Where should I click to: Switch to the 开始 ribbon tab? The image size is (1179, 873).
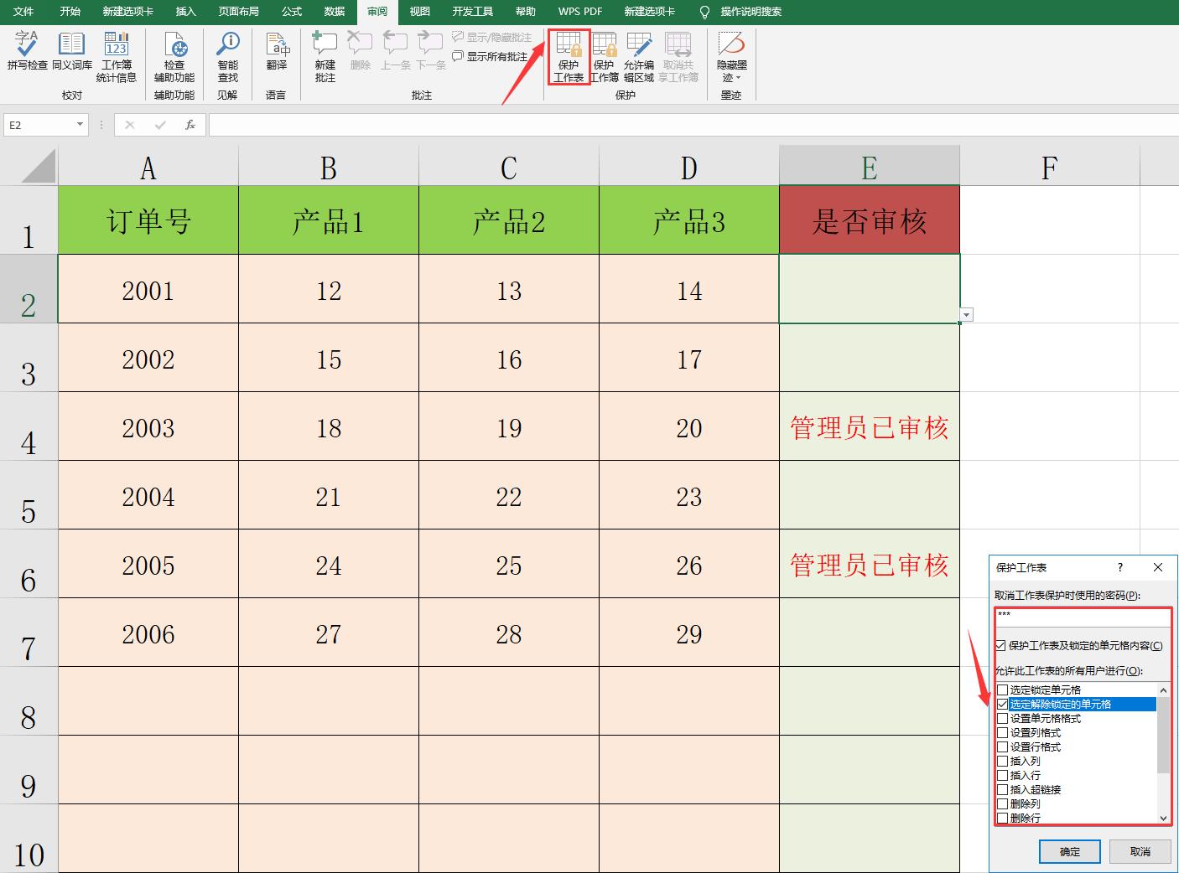click(70, 12)
